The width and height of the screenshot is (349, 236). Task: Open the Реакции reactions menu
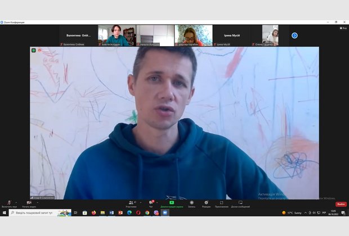(206, 203)
